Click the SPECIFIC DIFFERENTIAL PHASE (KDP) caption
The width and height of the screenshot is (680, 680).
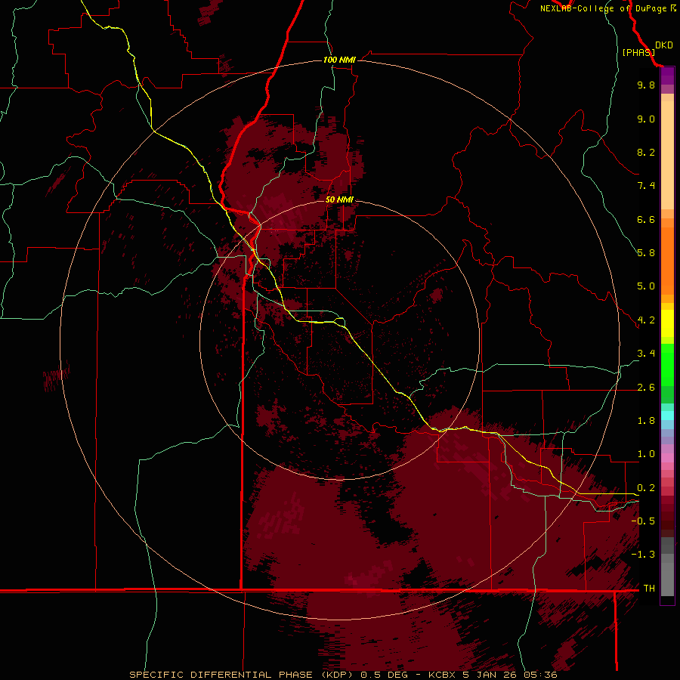[x=242, y=675]
